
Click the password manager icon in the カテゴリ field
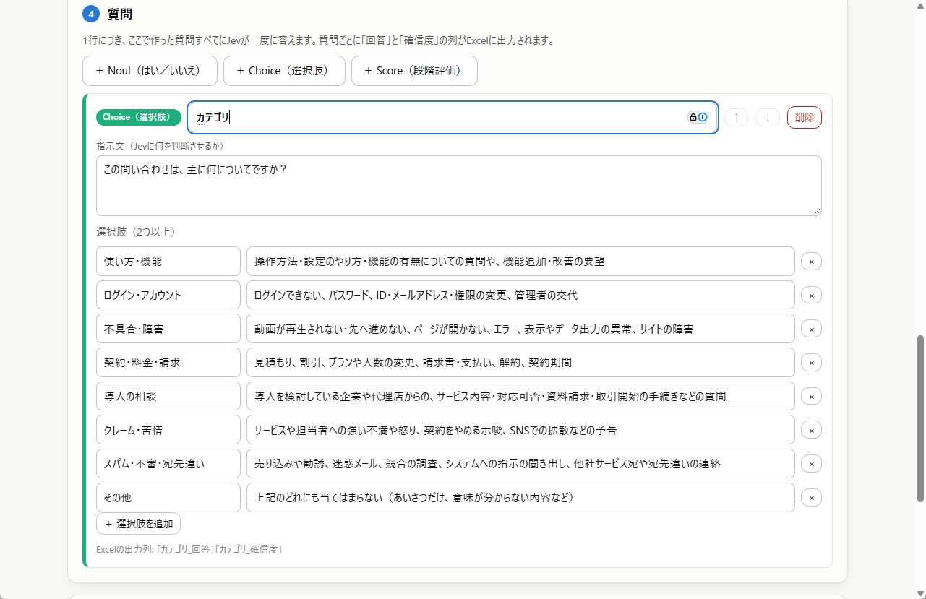coord(698,117)
